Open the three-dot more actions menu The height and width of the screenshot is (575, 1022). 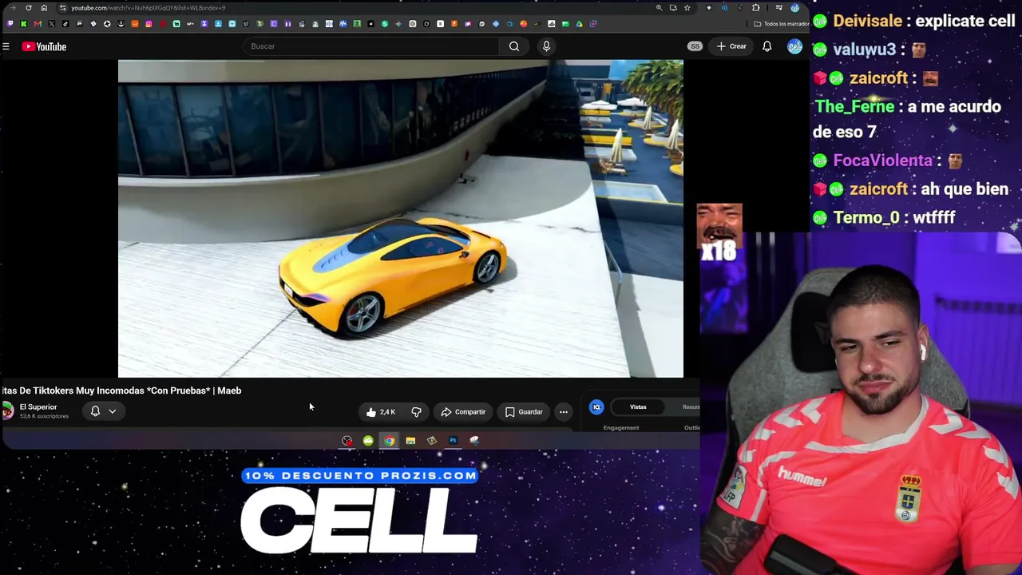pyautogui.click(x=564, y=412)
